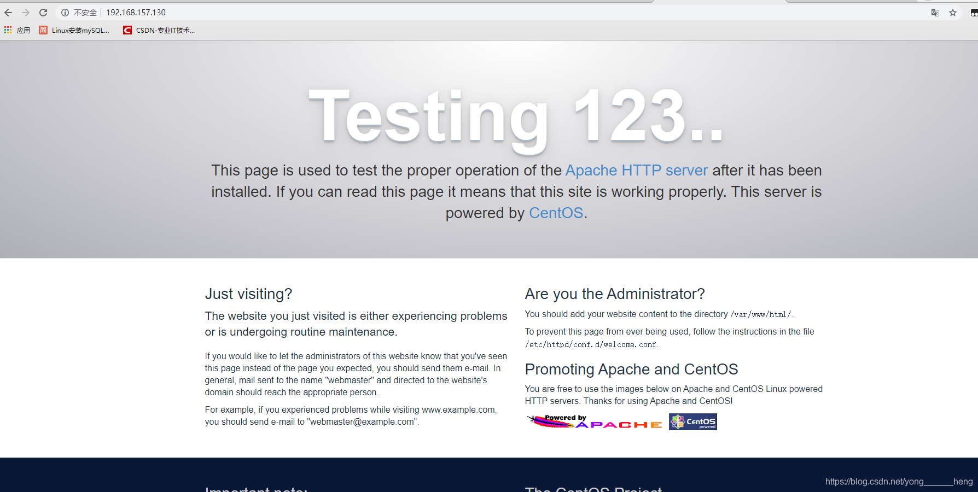Click the Powered by Apache logo
978x492 pixels.
point(594,421)
